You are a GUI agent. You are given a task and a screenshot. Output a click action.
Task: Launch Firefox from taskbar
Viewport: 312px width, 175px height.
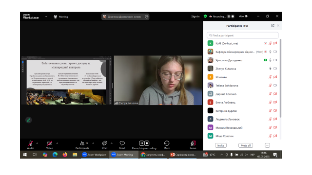(65, 155)
